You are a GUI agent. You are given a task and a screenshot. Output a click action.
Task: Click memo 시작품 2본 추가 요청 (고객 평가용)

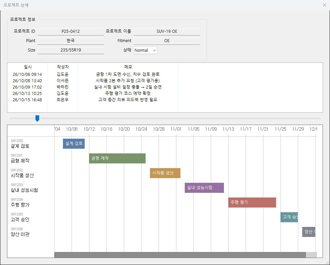(128, 81)
